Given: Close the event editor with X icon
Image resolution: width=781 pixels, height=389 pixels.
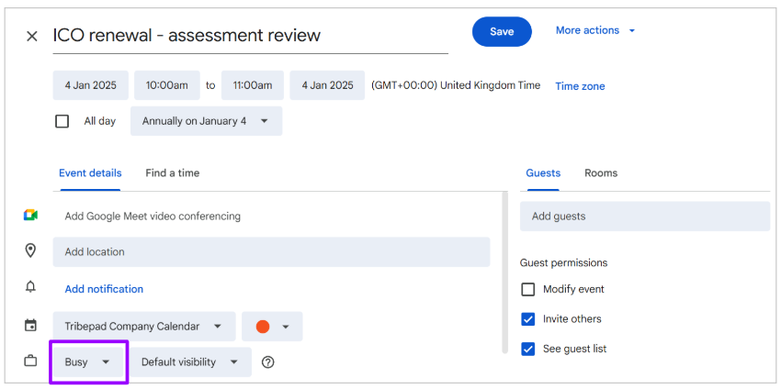Looking at the screenshot, I should pyautogui.click(x=32, y=37).
